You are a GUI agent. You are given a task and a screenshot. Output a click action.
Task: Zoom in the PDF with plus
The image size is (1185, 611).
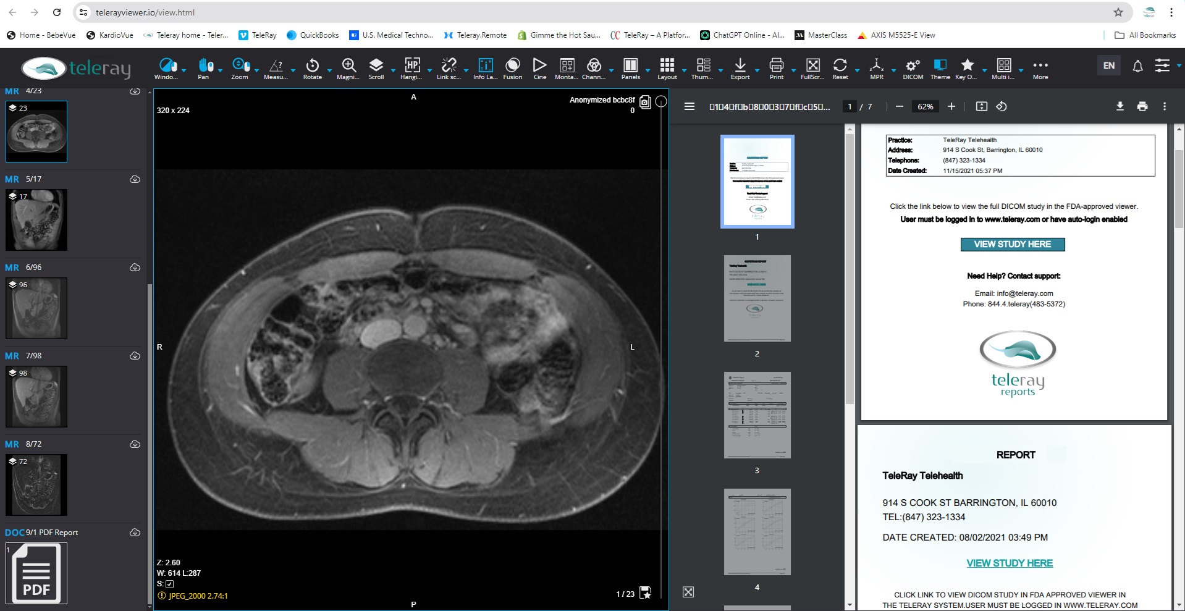point(951,106)
